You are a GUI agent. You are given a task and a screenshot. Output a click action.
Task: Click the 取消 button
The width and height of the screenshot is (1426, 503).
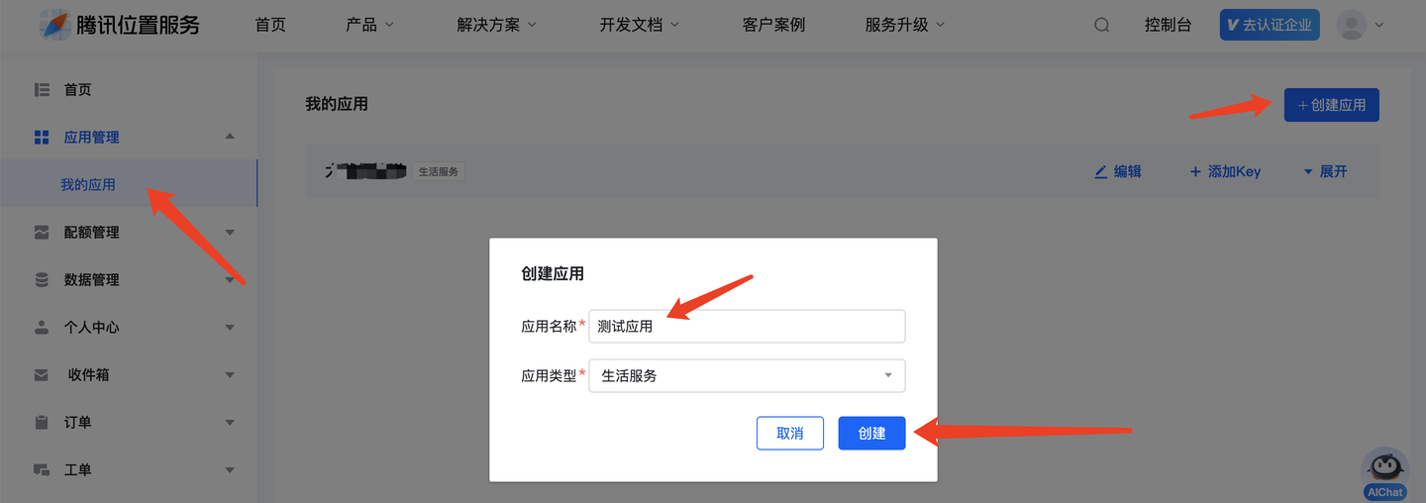tap(790, 434)
